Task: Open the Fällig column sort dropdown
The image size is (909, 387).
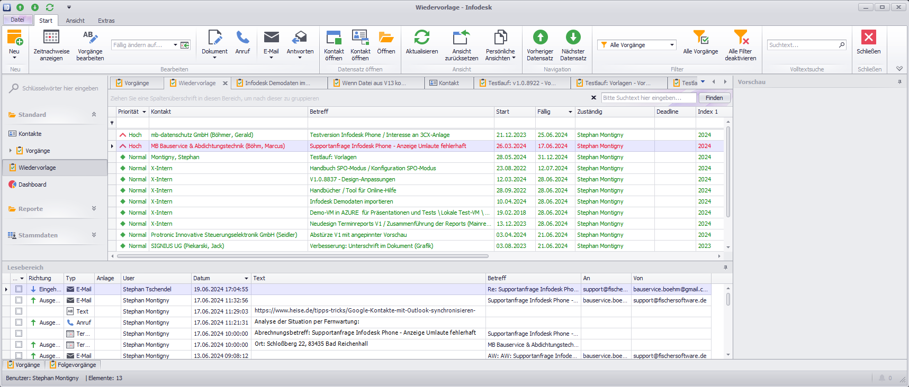Action: click(570, 112)
